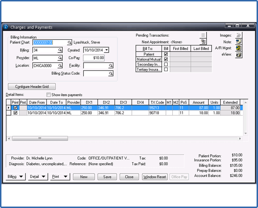Open the Detail dropdown button menu
This screenshot has width=258, height=208.
(38, 177)
